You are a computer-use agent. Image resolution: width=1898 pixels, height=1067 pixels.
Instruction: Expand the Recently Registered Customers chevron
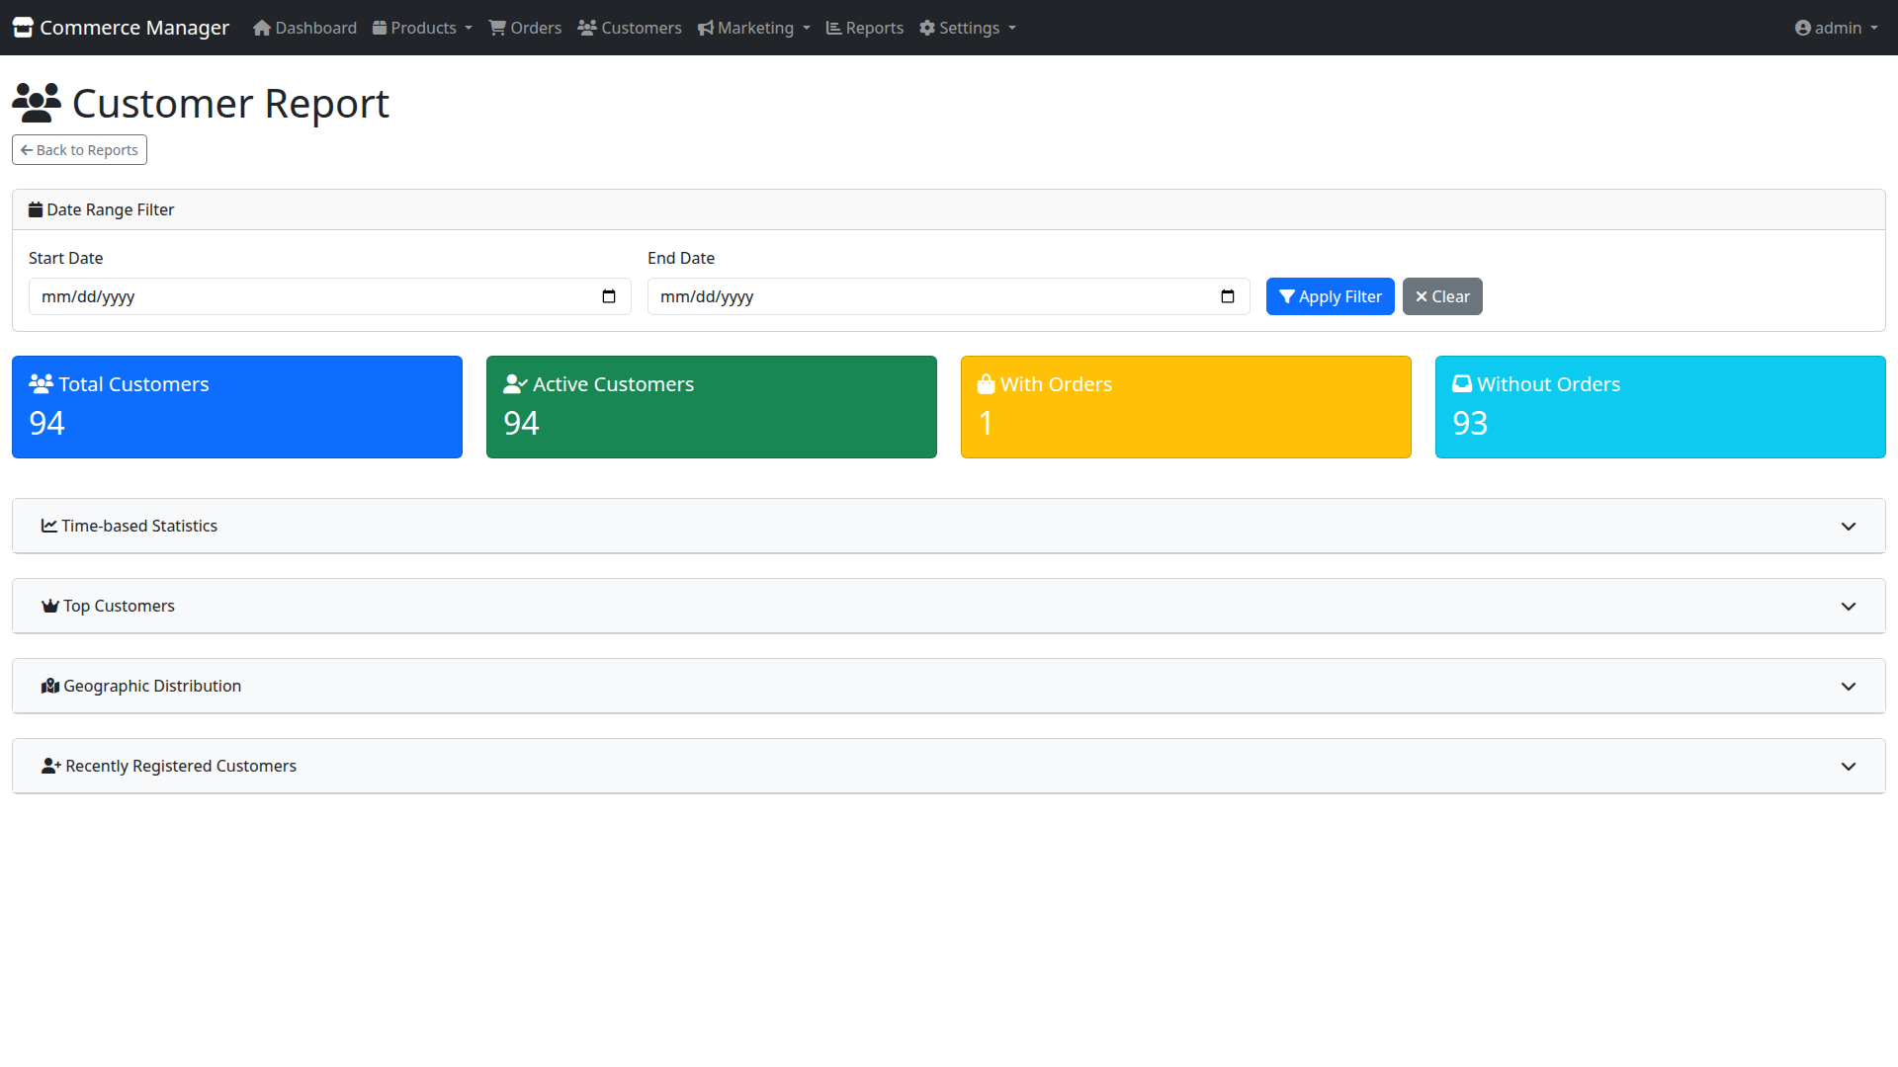[x=1848, y=767]
